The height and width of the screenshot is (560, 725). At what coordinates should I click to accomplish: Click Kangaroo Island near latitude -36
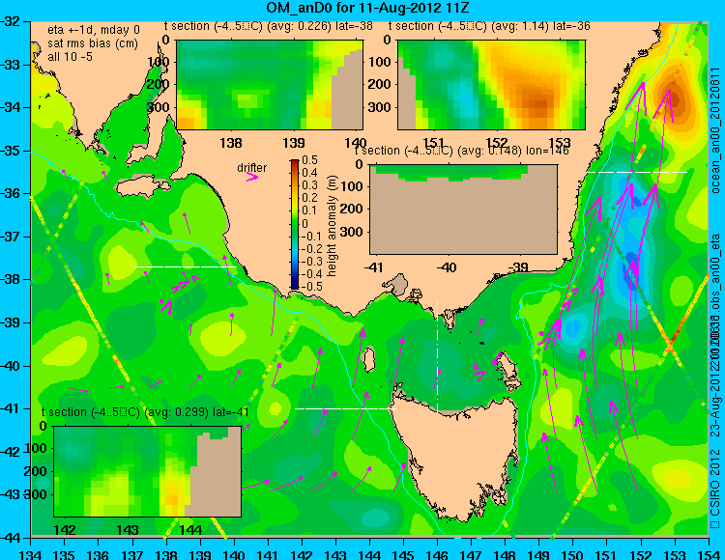pos(142,186)
